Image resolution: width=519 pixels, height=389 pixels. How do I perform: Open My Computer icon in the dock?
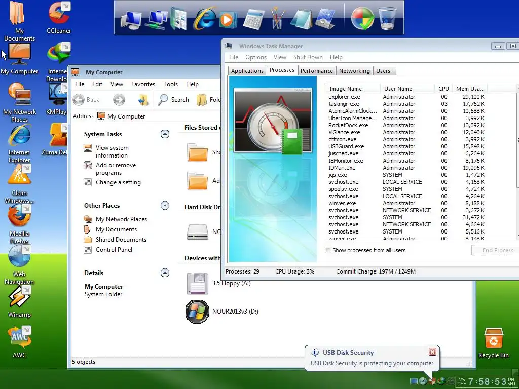[131, 20]
